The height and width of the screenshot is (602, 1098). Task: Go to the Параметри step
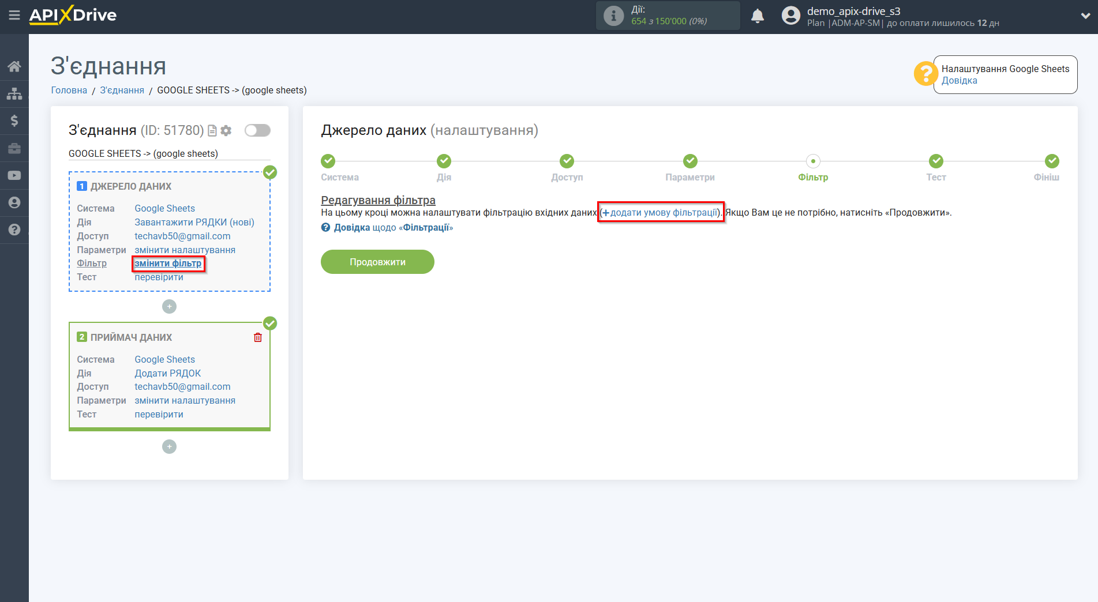pos(690,161)
